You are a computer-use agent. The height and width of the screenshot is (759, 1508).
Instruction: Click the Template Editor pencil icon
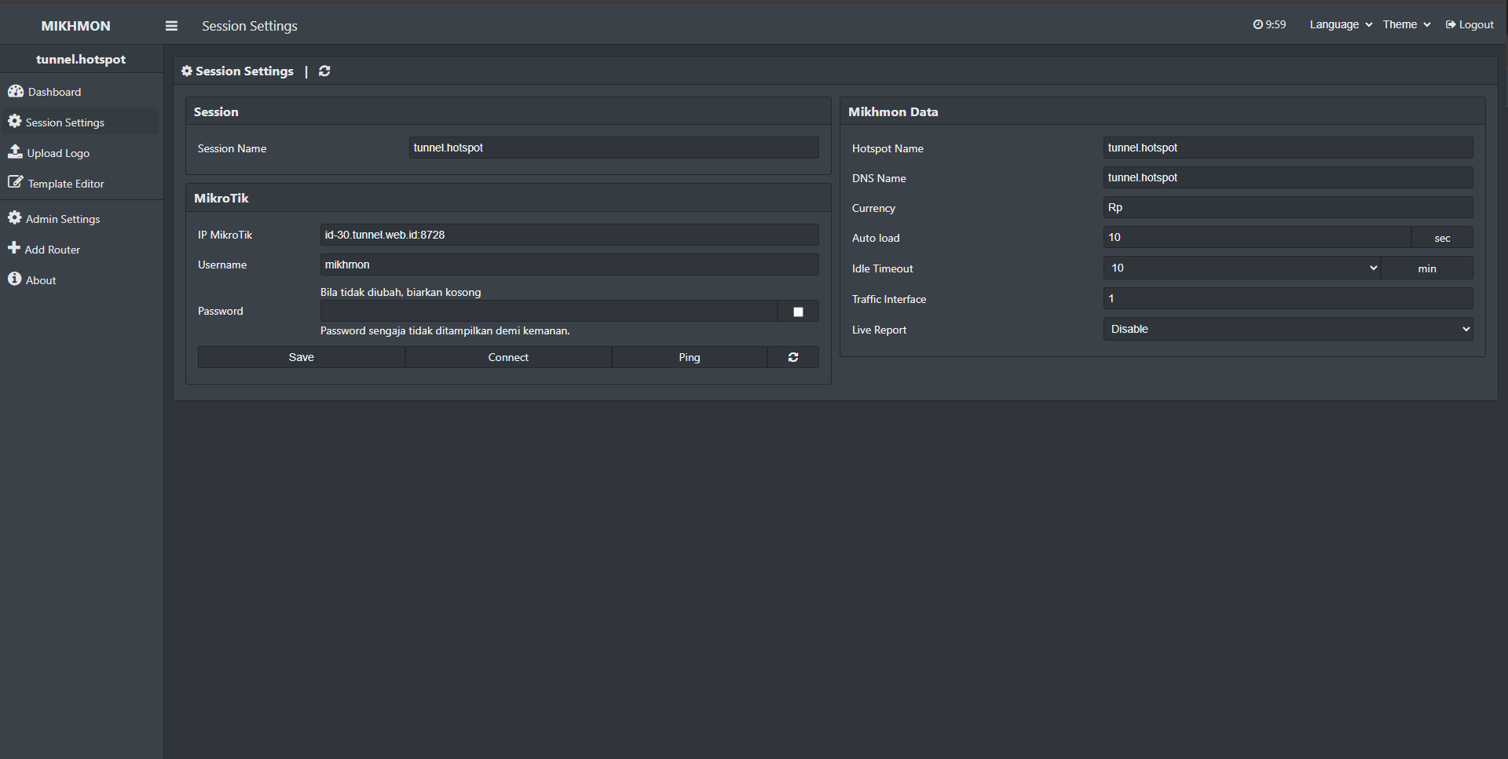pyautogui.click(x=16, y=183)
